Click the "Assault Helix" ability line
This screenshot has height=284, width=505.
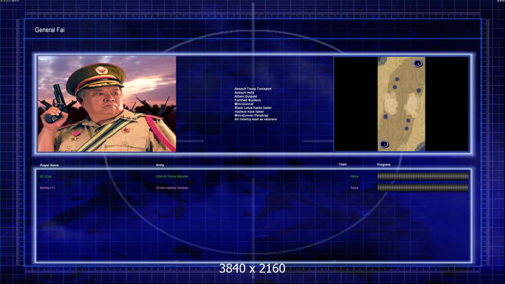(x=244, y=93)
